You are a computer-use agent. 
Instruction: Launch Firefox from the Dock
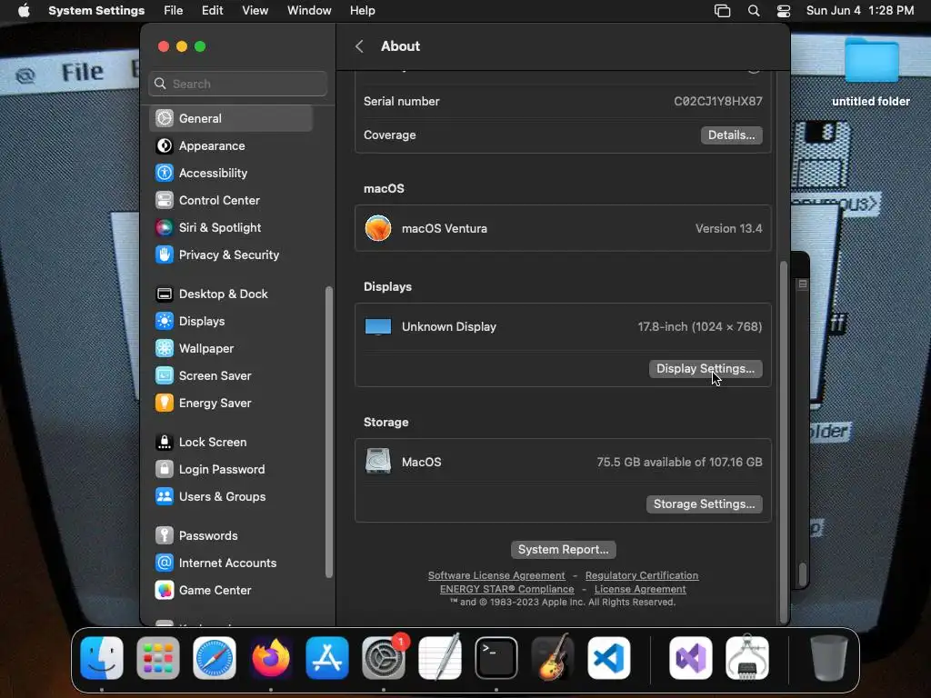(x=271, y=658)
